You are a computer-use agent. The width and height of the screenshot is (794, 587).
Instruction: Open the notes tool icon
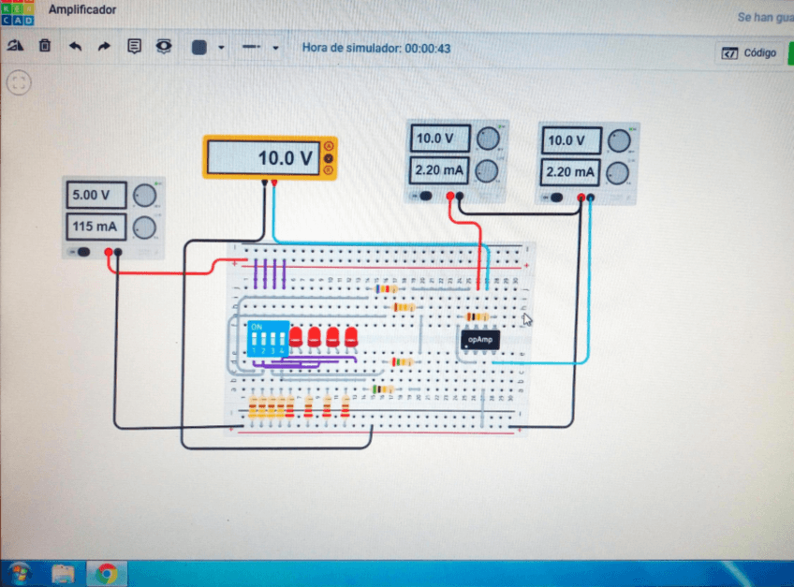(x=134, y=46)
